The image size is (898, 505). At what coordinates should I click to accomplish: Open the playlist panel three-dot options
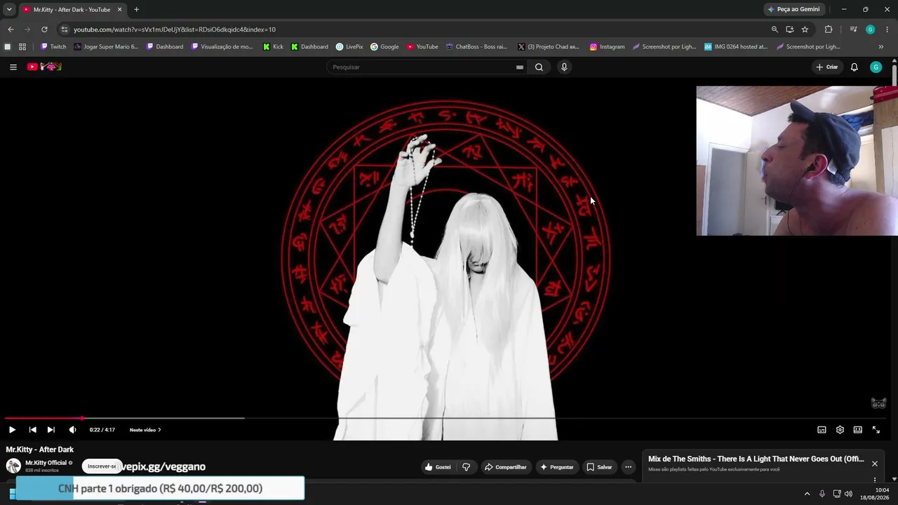[875, 480]
